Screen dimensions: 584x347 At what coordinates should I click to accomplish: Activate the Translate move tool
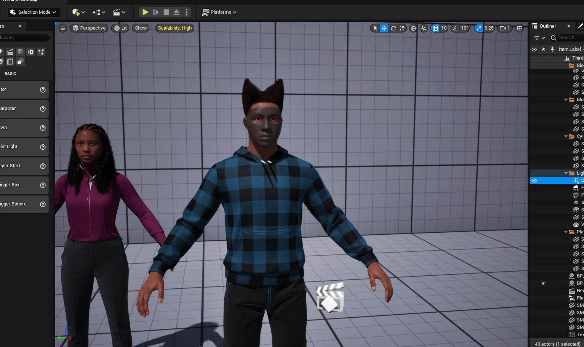[x=384, y=28]
